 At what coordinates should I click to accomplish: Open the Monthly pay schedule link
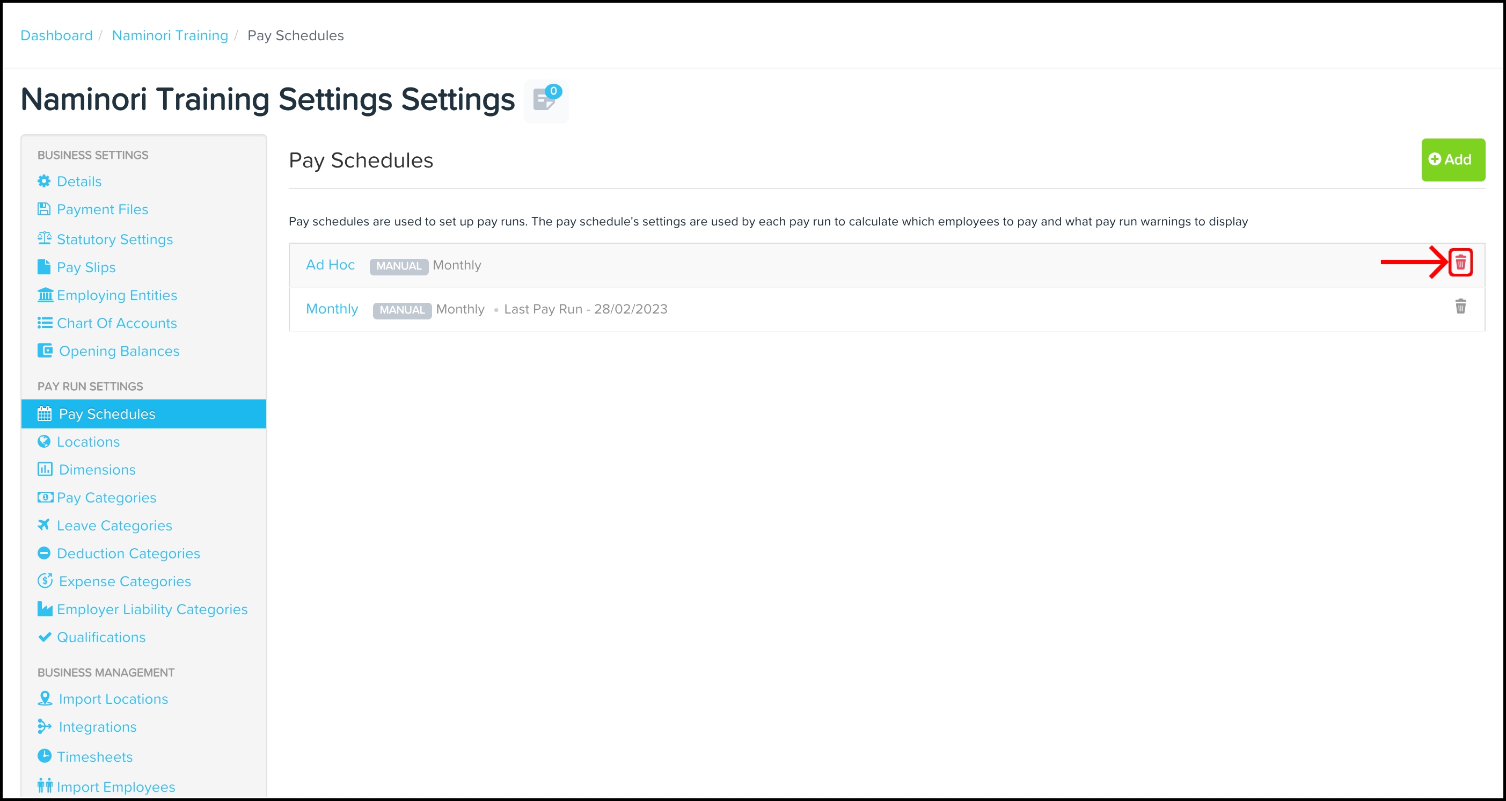(x=332, y=309)
